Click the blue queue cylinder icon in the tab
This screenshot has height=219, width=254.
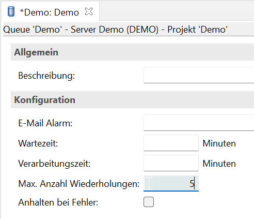pyautogui.click(x=11, y=11)
